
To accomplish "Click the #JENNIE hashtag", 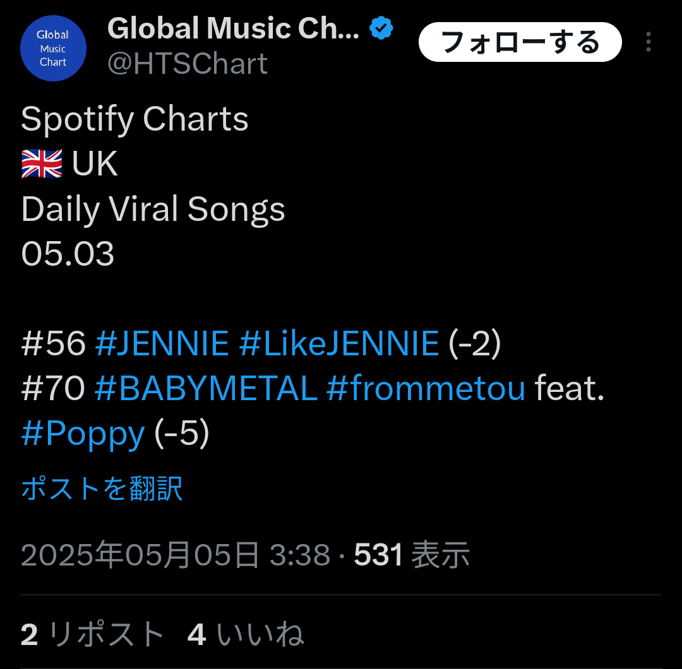I will click(162, 343).
